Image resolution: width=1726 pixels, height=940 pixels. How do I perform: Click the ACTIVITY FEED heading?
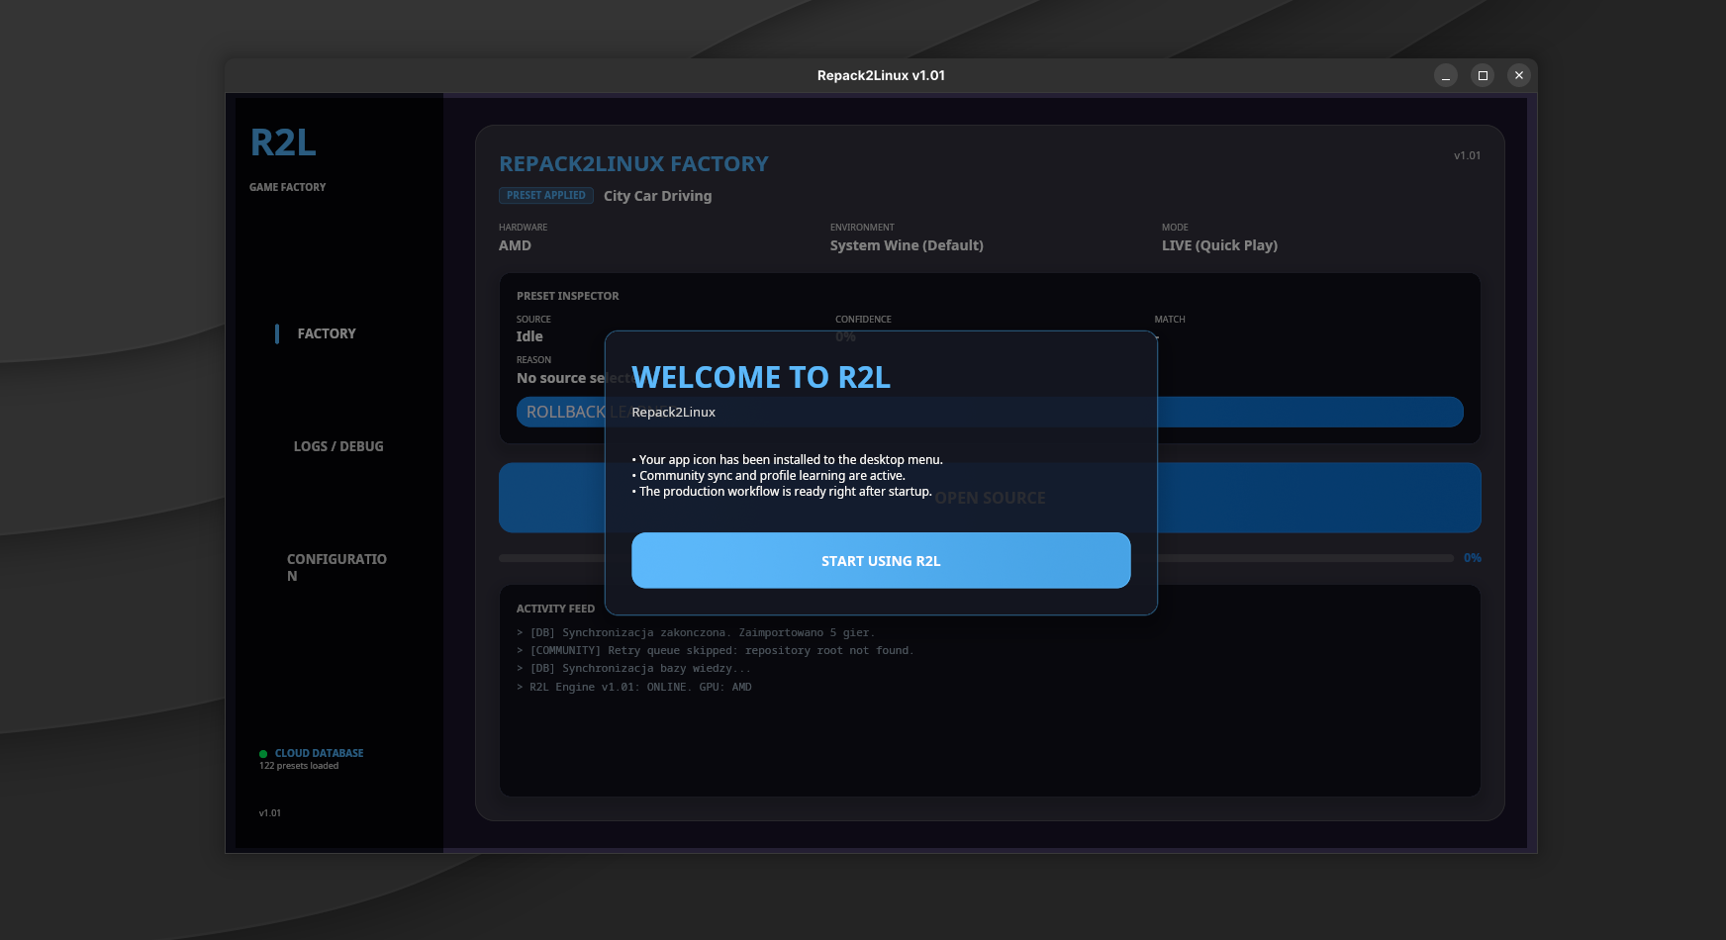pos(555,609)
